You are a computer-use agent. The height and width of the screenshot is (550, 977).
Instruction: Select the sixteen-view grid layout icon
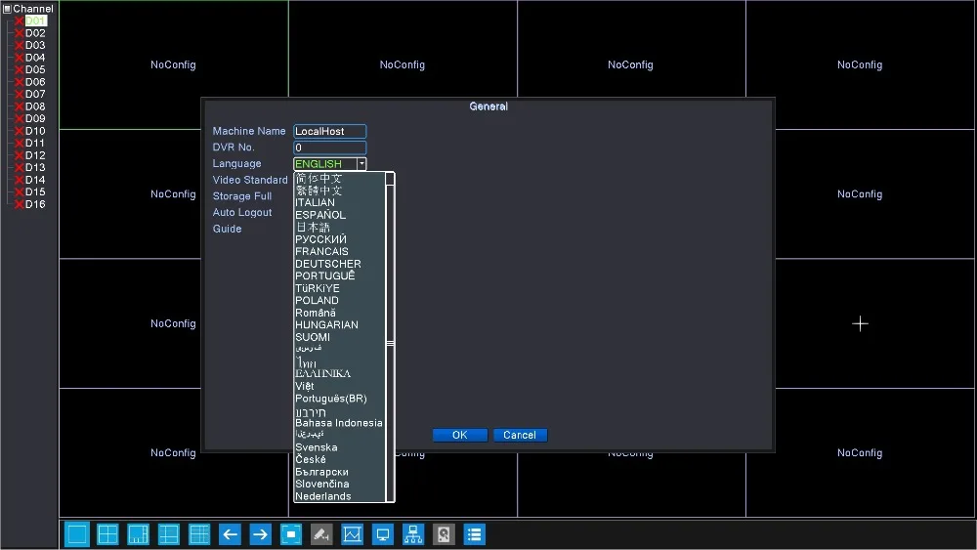199,534
